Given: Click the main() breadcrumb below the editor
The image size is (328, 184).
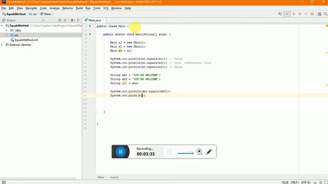Looking at the screenshot, I should tap(114, 177).
